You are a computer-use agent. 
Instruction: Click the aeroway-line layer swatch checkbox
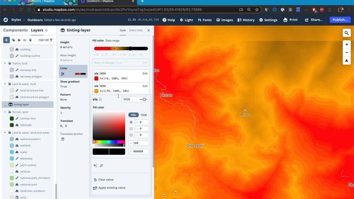coord(12,70)
